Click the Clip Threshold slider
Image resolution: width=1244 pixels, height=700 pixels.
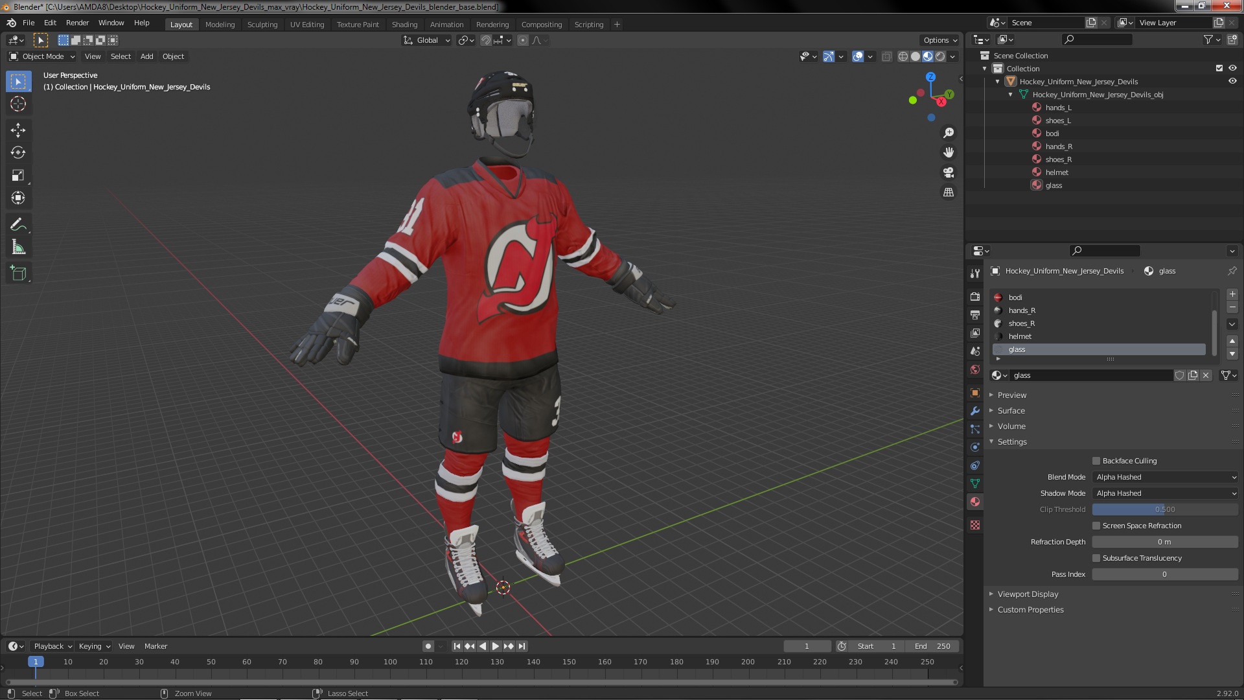pos(1165,509)
